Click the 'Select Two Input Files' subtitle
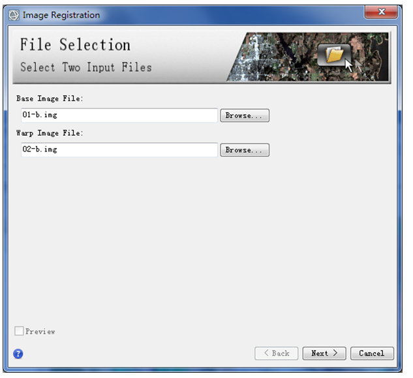The height and width of the screenshot is (378, 413). pos(86,67)
